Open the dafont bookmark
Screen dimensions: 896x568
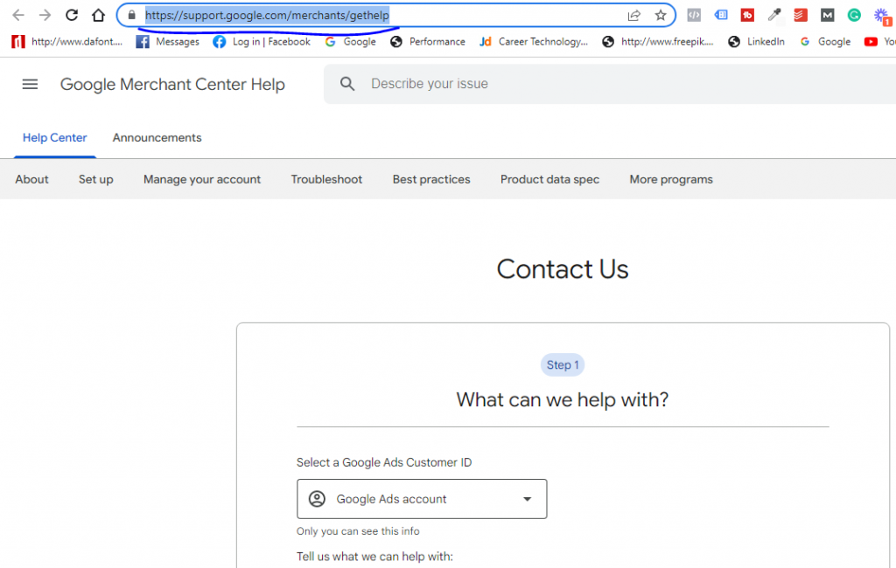66,42
